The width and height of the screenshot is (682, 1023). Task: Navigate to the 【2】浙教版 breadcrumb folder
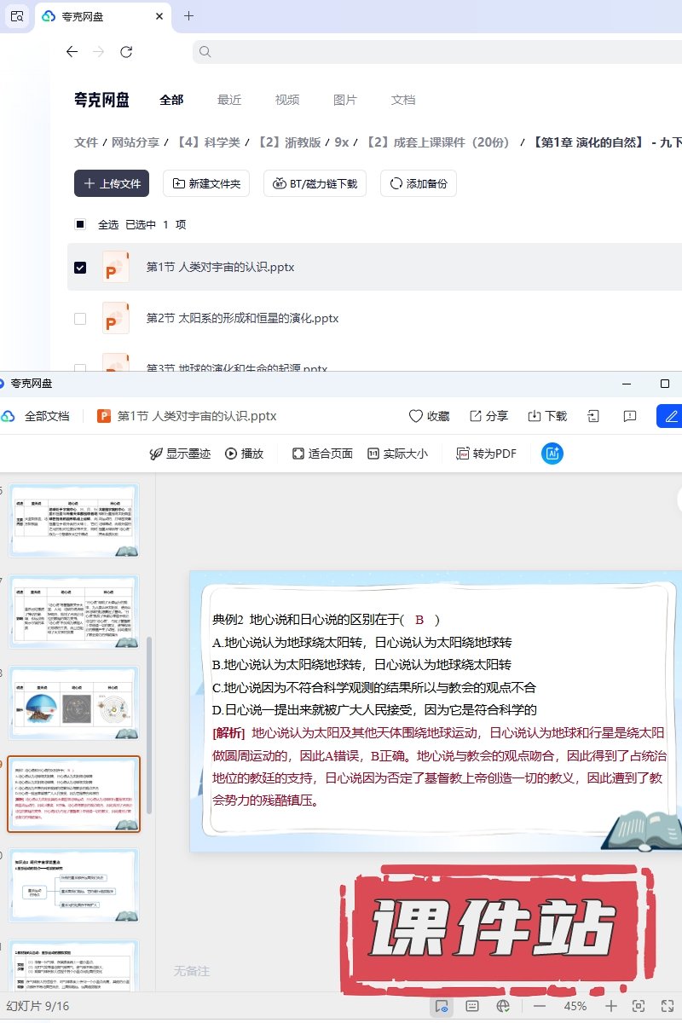[289, 142]
